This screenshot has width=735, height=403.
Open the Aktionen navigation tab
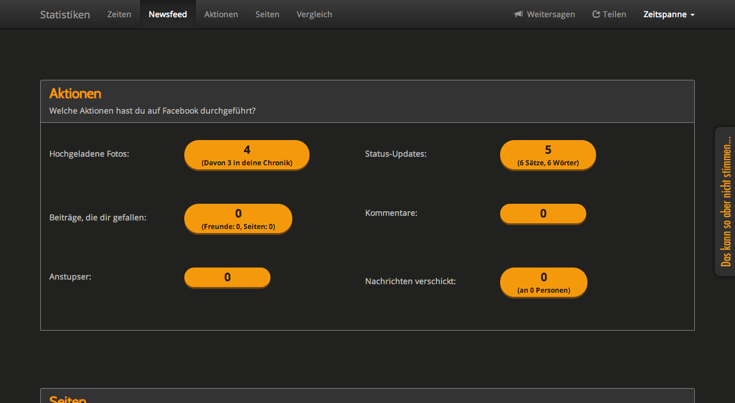[x=221, y=14]
